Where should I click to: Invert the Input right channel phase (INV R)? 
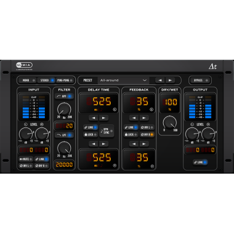[41, 166]
